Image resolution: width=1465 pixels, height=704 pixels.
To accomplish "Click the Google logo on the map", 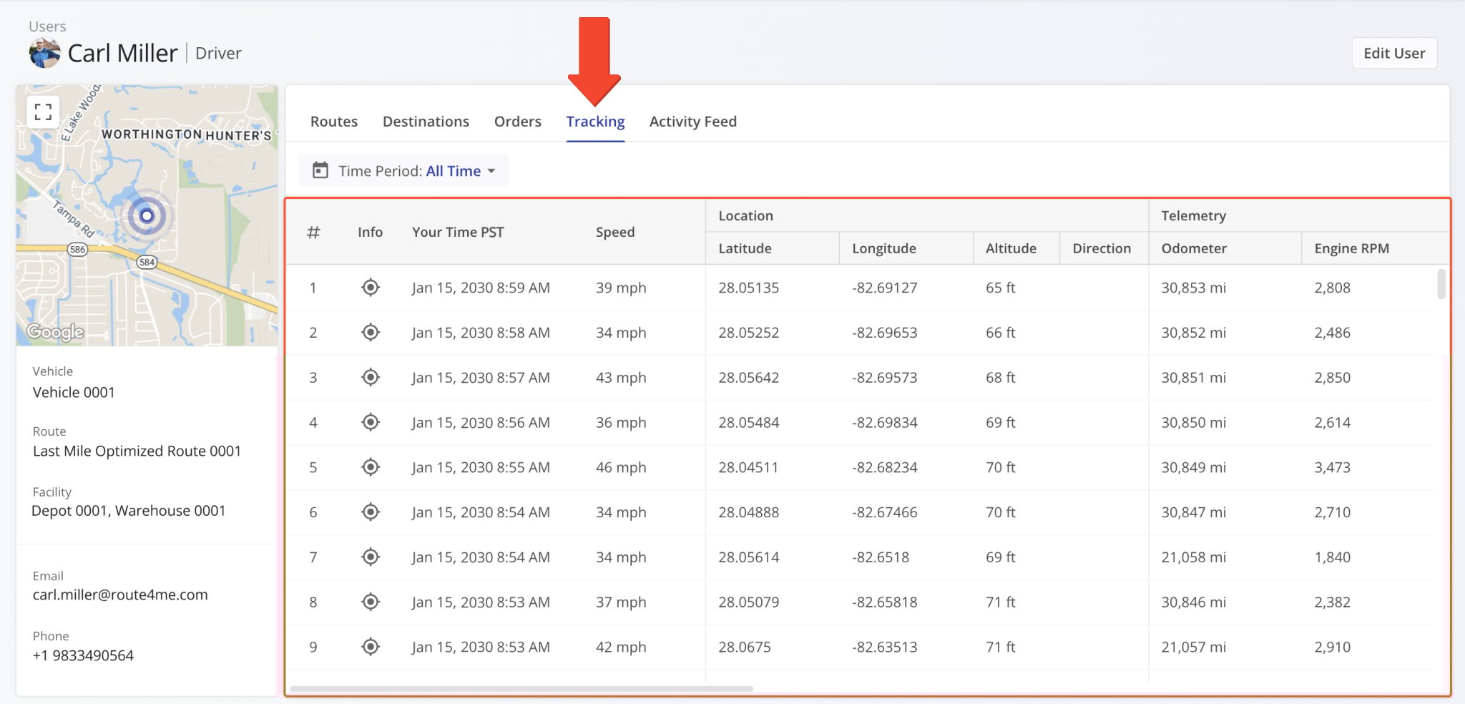I will 56,332.
